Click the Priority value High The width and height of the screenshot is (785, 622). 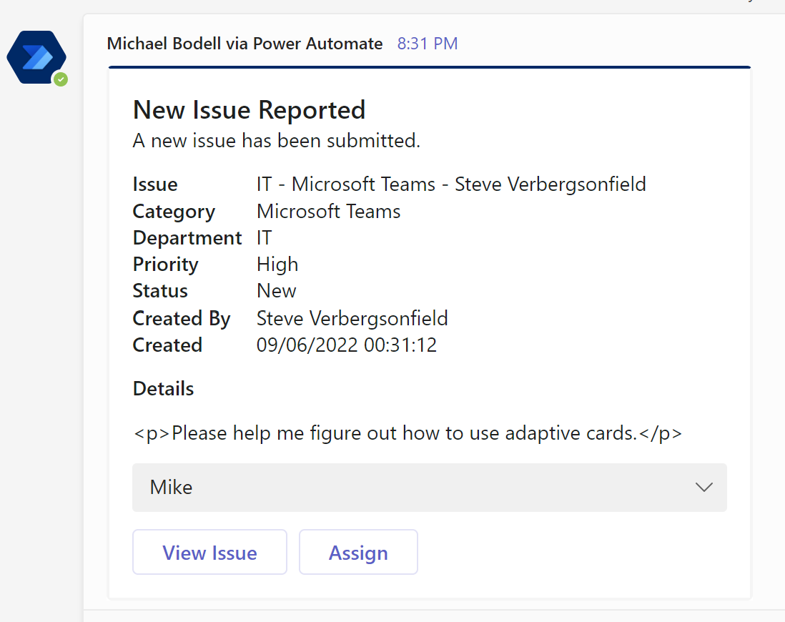pyautogui.click(x=277, y=265)
